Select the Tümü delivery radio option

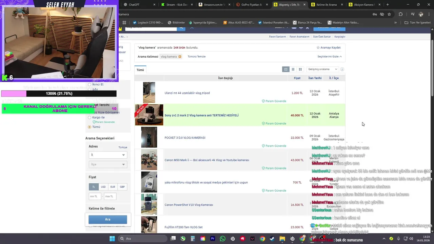(90, 127)
